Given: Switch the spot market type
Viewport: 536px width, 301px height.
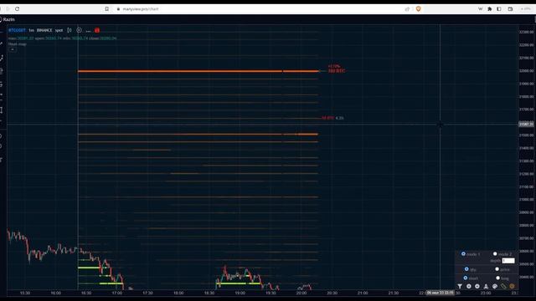Looking at the screenshot, I should [59, 30].
